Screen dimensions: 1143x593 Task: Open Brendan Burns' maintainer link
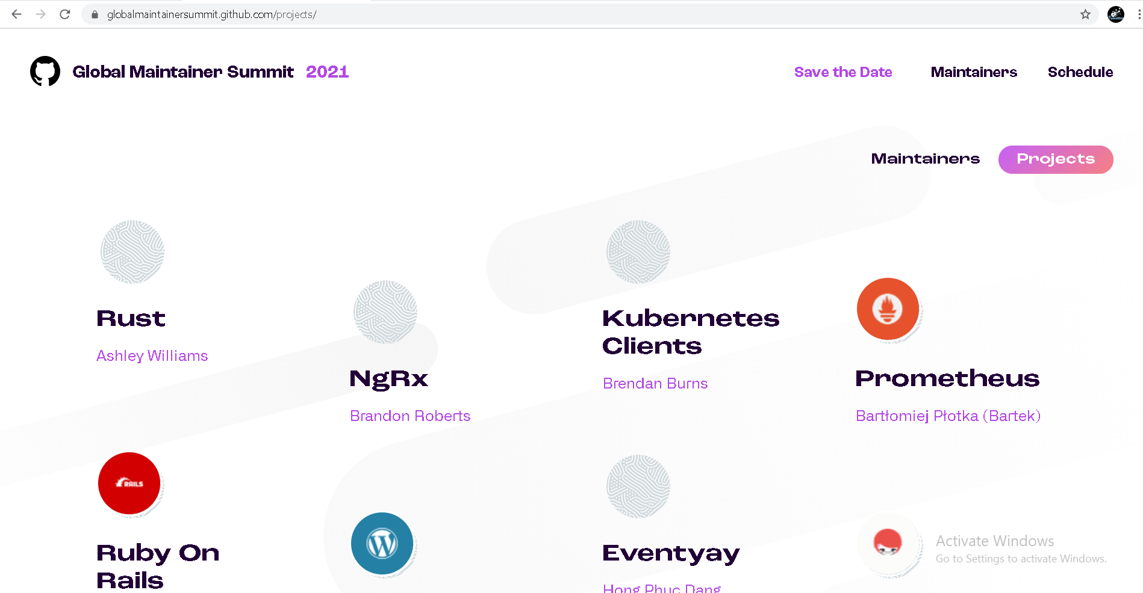(x=655, y=384)
